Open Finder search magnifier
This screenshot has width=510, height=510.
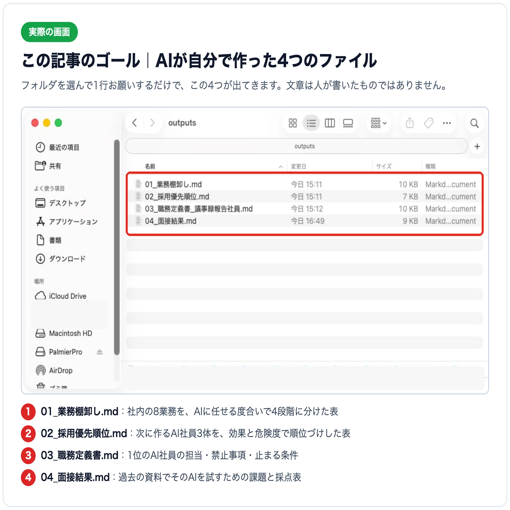click(x=474, y=123)
